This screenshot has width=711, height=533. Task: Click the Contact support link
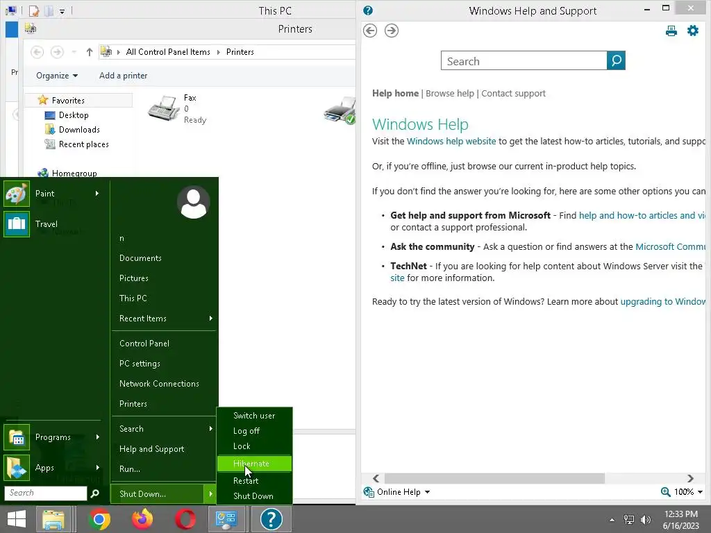coord(513,94)
